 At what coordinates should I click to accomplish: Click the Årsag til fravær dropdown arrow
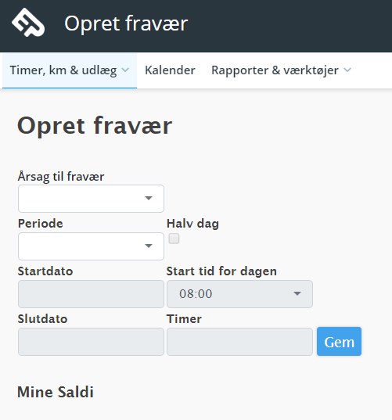(x=149, y=198)
